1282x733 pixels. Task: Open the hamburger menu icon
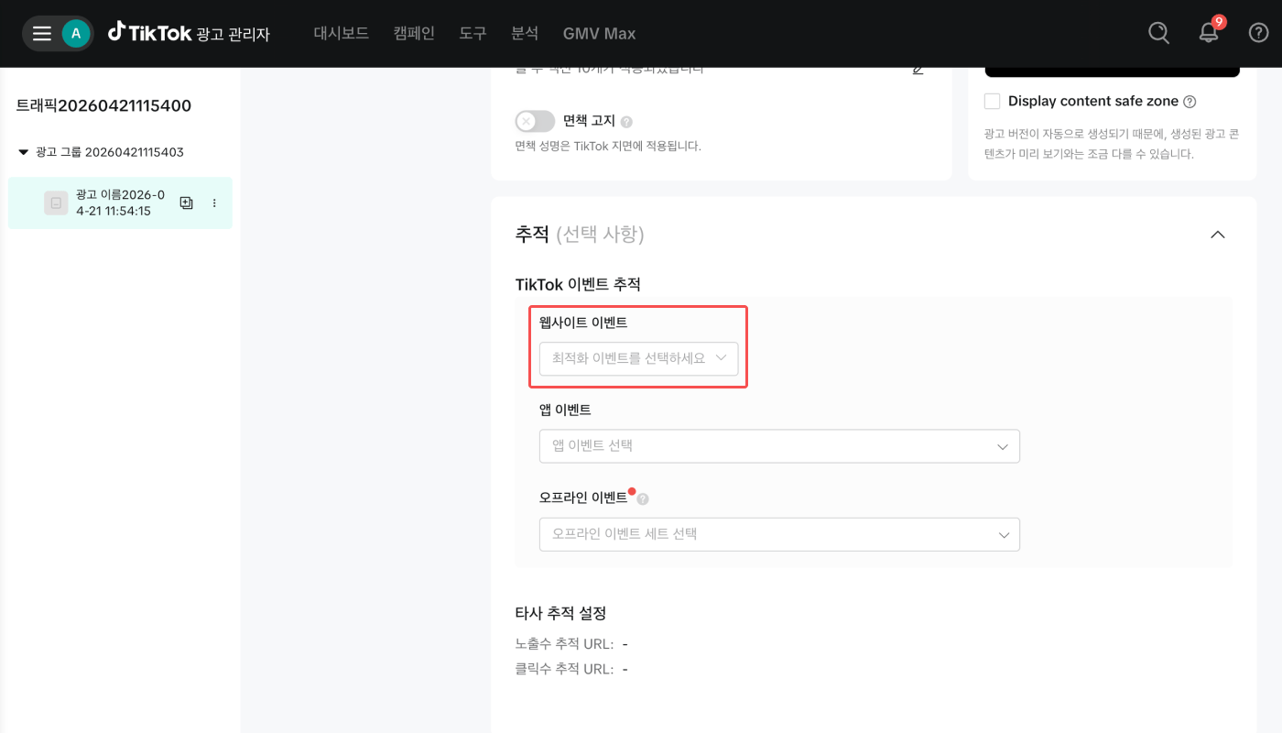(42, 34)
